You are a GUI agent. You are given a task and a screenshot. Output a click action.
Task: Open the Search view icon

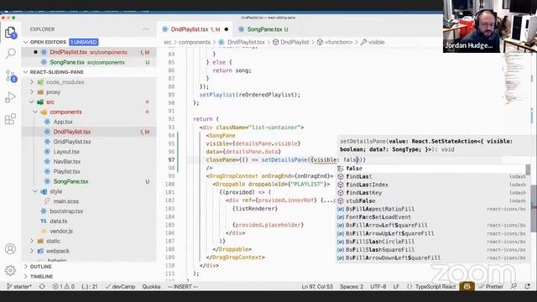coord(11,54)
